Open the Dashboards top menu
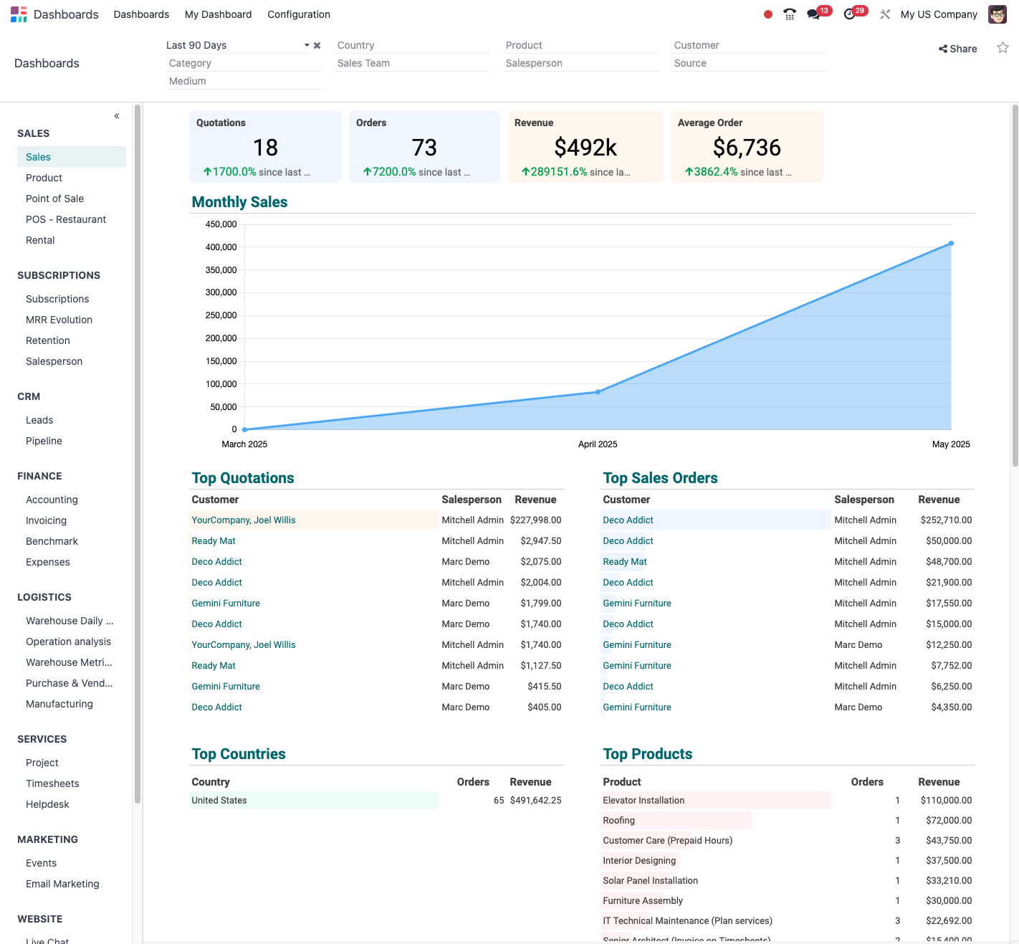The width and height of the screenshot is (1019, 944). pos(141,14)
